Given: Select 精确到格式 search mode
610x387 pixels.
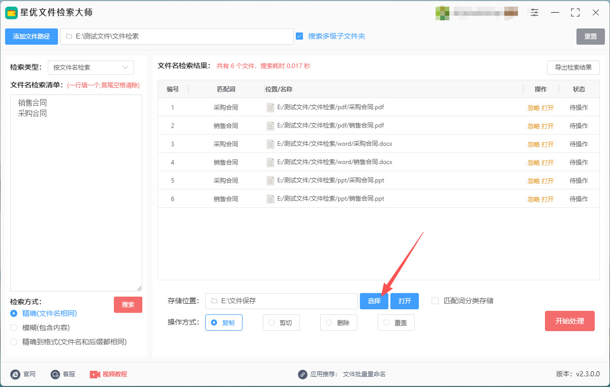Looking at the screenshot, I should click(x=14, y=342).
